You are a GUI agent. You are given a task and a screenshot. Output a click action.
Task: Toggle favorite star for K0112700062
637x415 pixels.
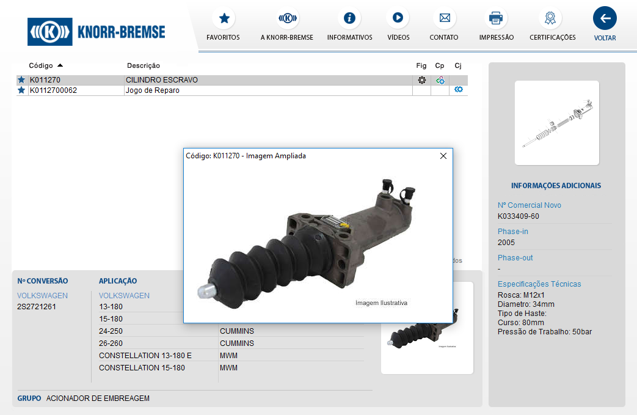click(21, 90)
